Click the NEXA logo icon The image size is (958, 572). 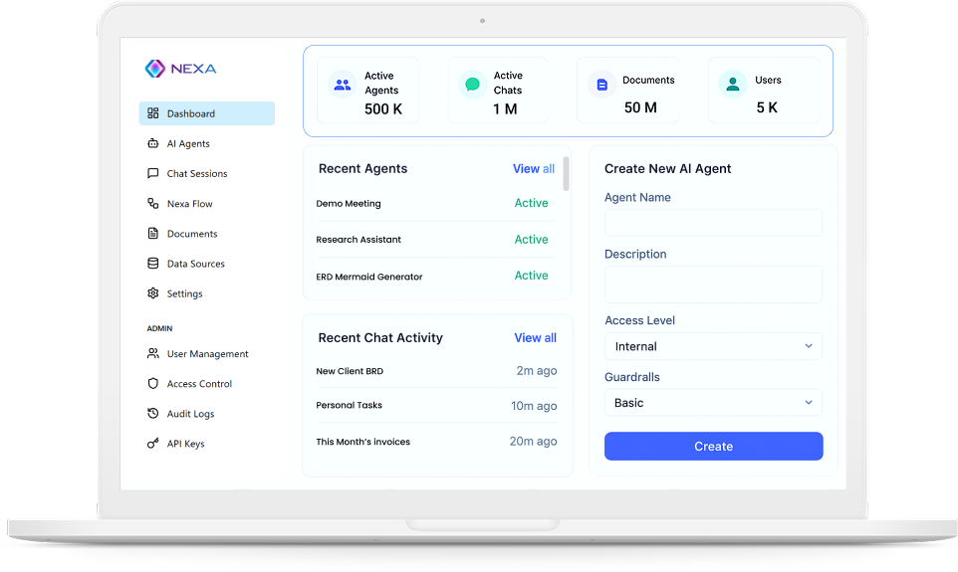tap(154, 69)
